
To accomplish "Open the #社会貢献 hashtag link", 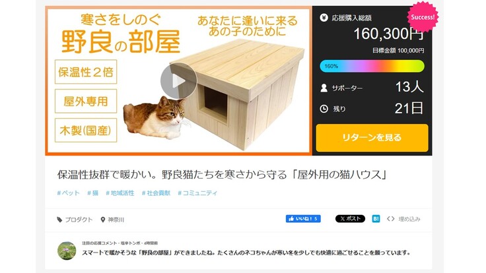I will tap(156, 193).
